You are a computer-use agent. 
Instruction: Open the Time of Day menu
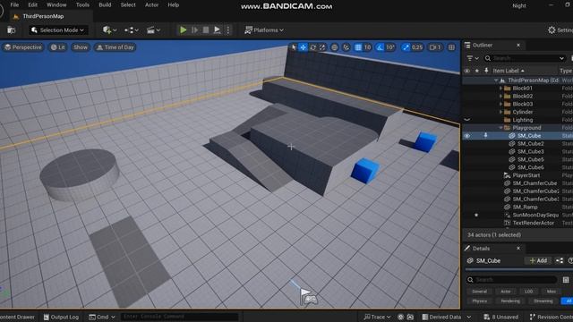(115, 47)
